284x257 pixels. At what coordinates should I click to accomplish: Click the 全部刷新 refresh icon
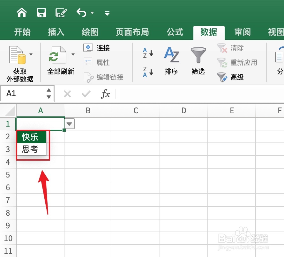pos(57,55)
